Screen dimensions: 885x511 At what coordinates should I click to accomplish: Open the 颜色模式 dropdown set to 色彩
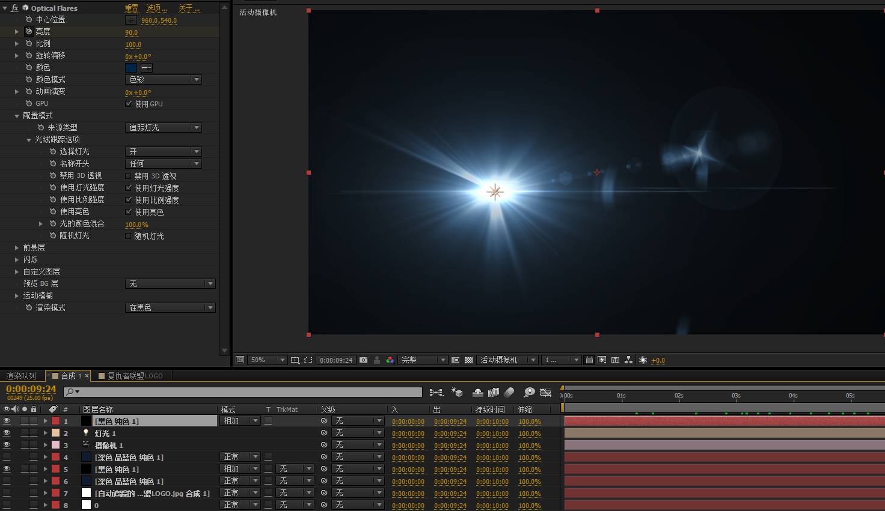pyautogui.click(x=163, y=79)
